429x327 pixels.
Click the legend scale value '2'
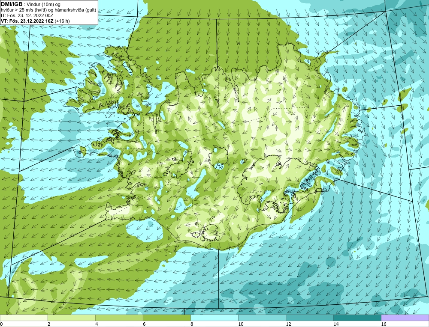point(49,324)
